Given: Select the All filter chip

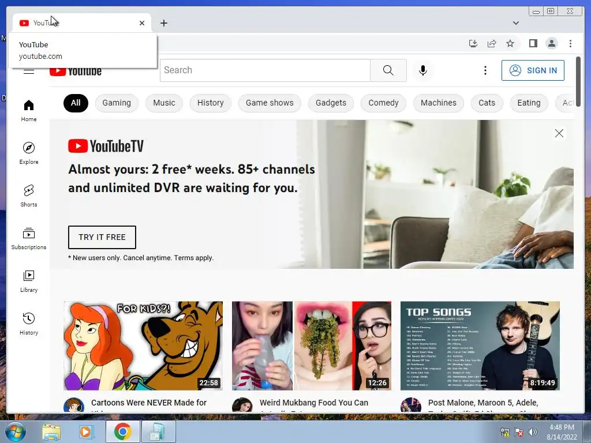Looking at the screenshot, I should coord(76,103).
